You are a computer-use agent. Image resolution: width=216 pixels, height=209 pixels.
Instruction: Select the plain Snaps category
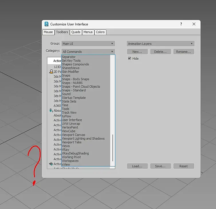pos(86,75)
